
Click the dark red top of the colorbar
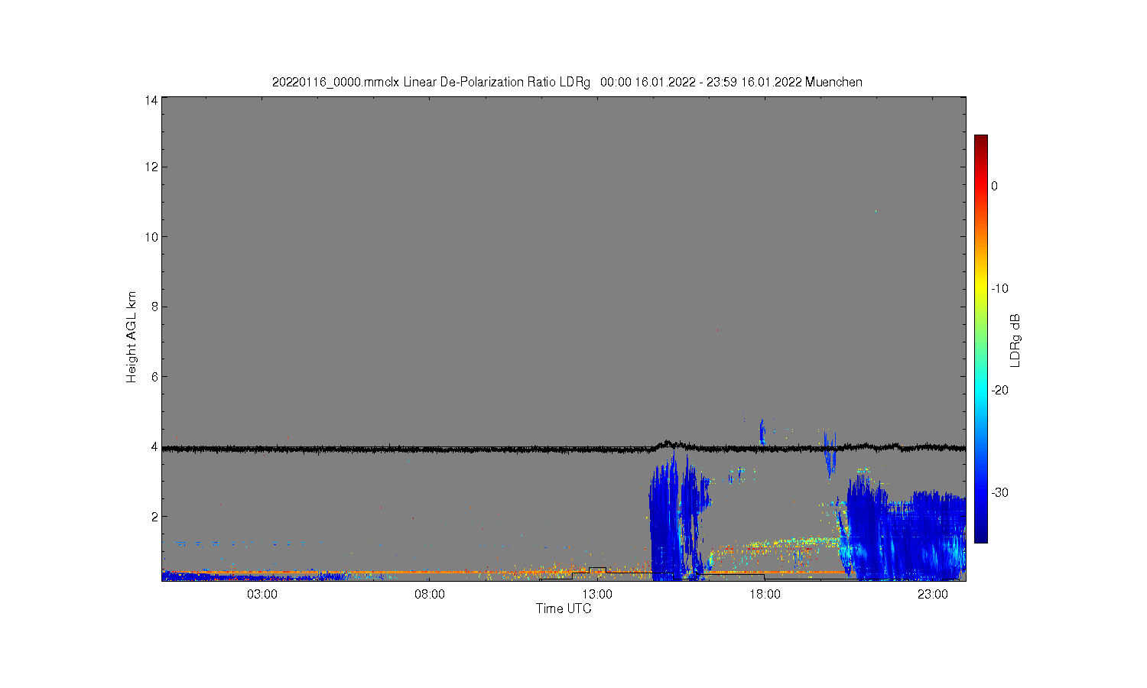tap(980, 141)
